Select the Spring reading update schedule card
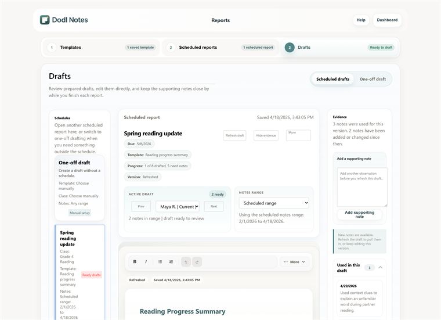This screenshot has height=320, width=441. tap(79, 272)
